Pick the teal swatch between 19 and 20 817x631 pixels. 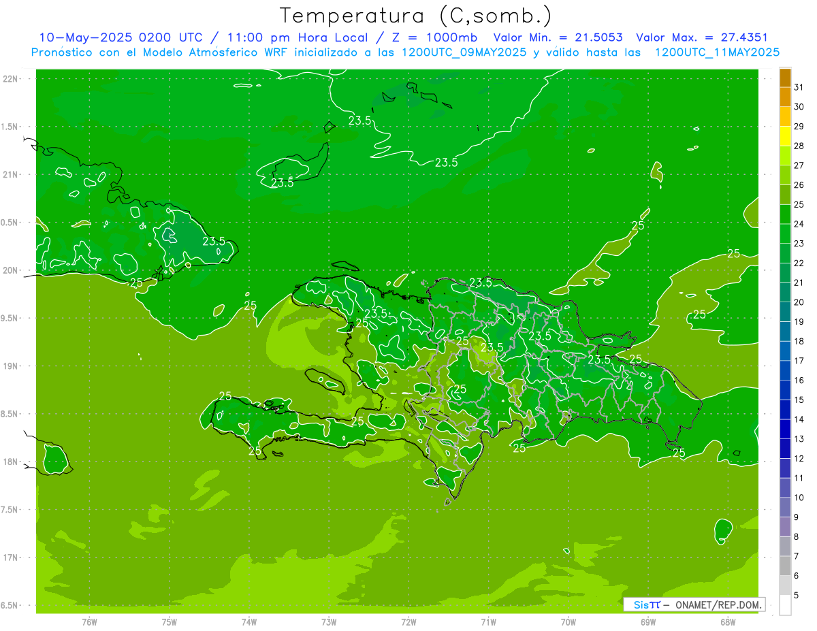(785, 312)
